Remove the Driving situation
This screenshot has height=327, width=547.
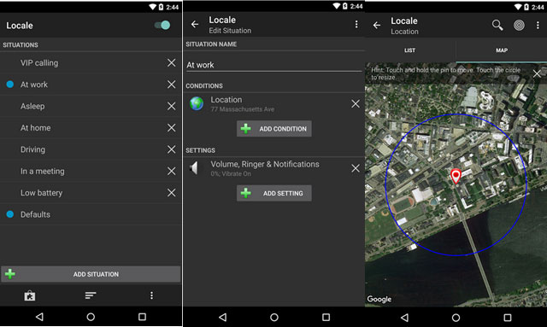click(x=171, y=149)
